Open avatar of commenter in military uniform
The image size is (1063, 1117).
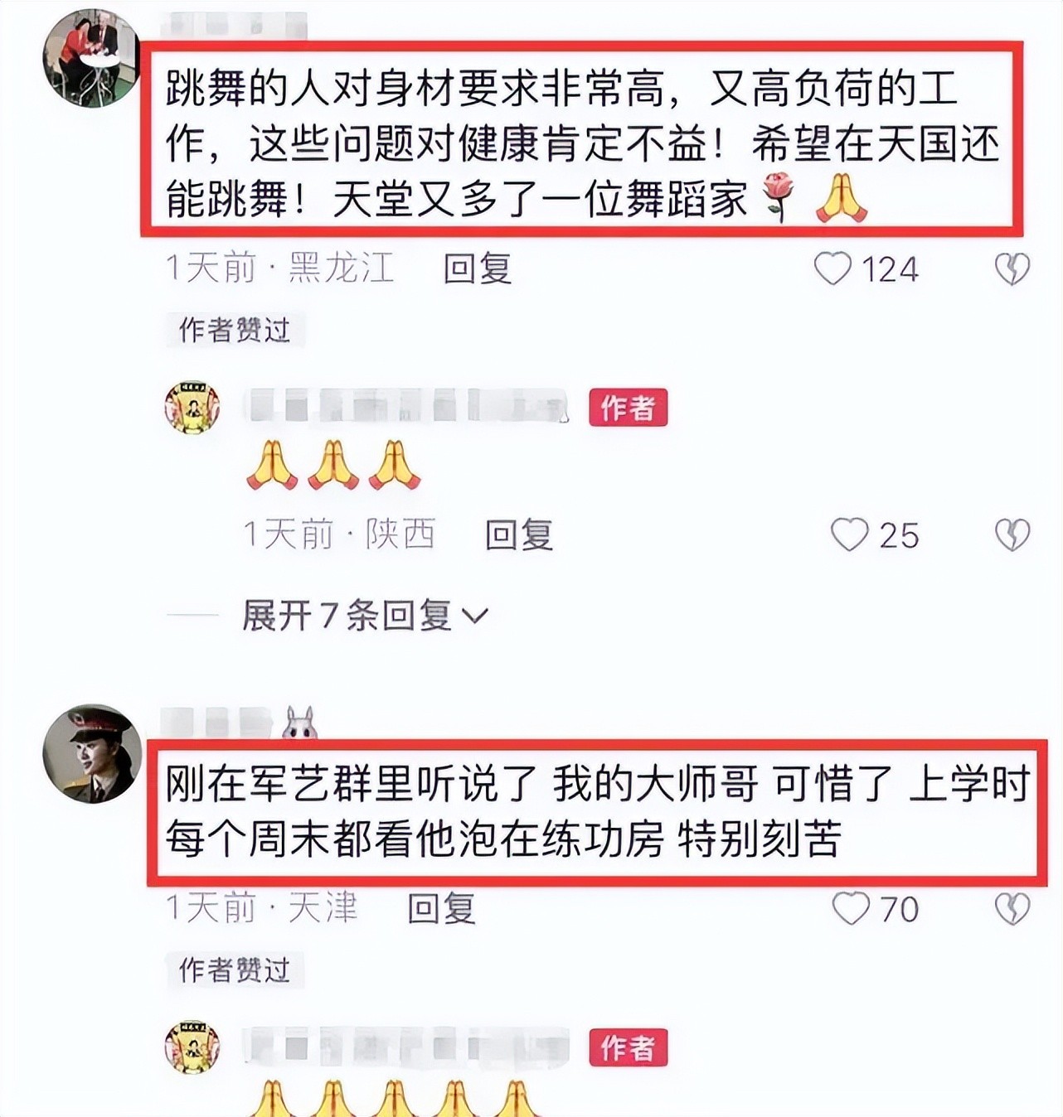tap(92, 753)
